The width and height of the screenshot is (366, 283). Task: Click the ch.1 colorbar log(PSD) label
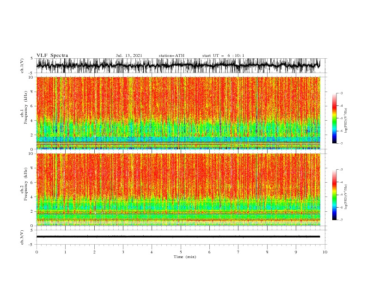(346, 121)
